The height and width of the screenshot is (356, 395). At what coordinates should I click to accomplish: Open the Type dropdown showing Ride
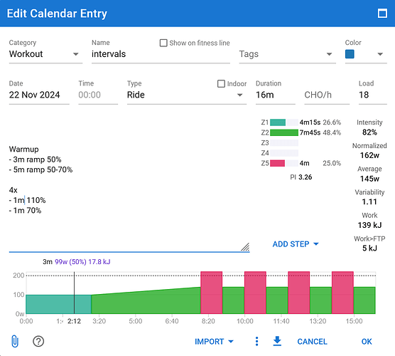click(187, 95)
